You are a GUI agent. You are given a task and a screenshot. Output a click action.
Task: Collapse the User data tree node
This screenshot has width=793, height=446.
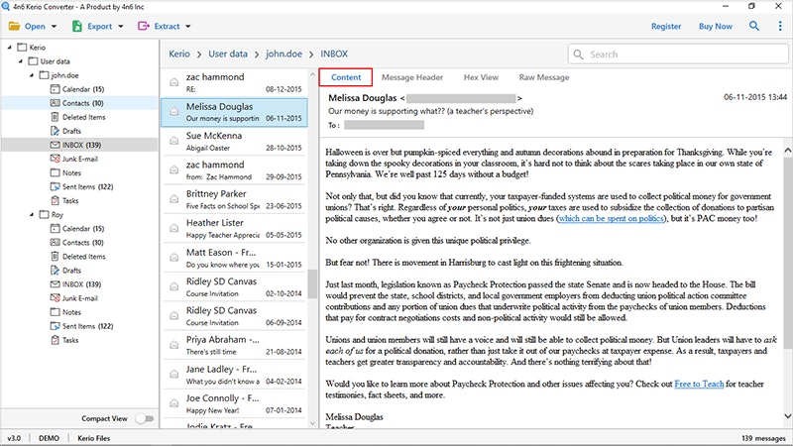point(21,61)
